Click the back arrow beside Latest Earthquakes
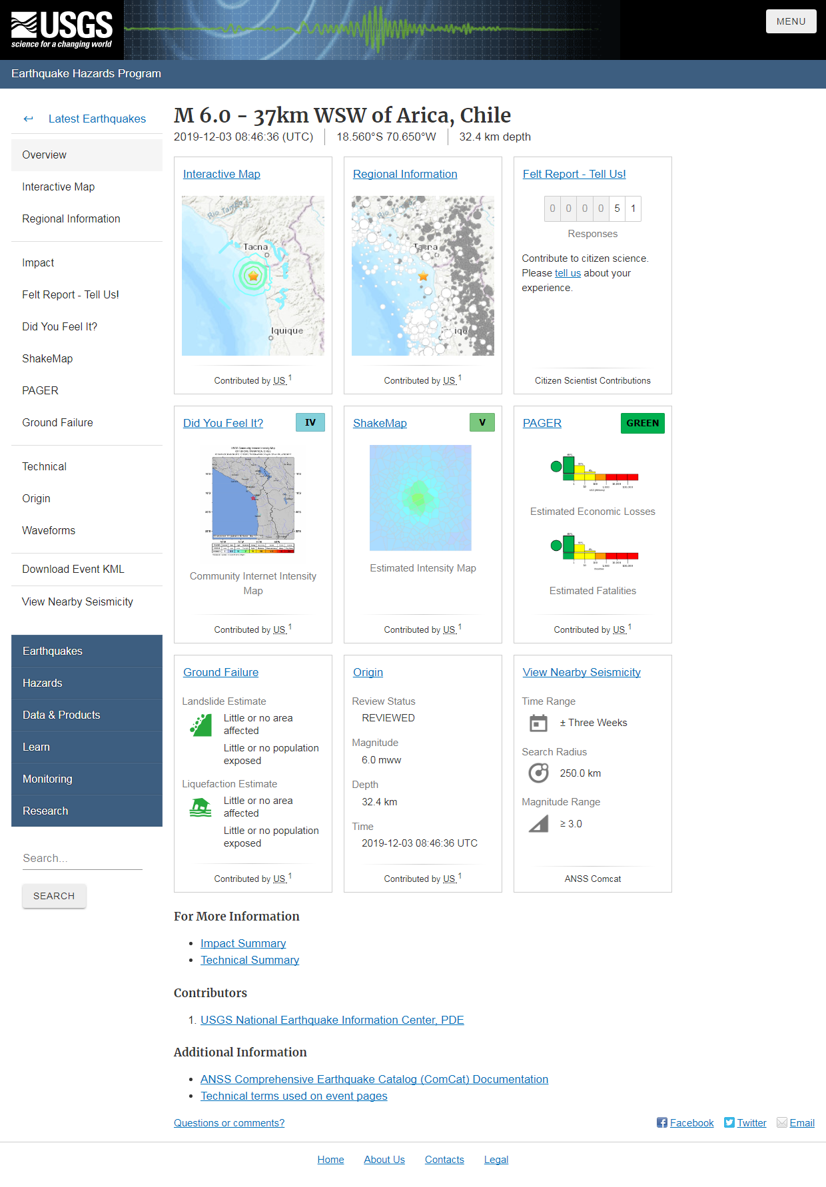This screenshot has width=826, height=1187. coord(28,119)
